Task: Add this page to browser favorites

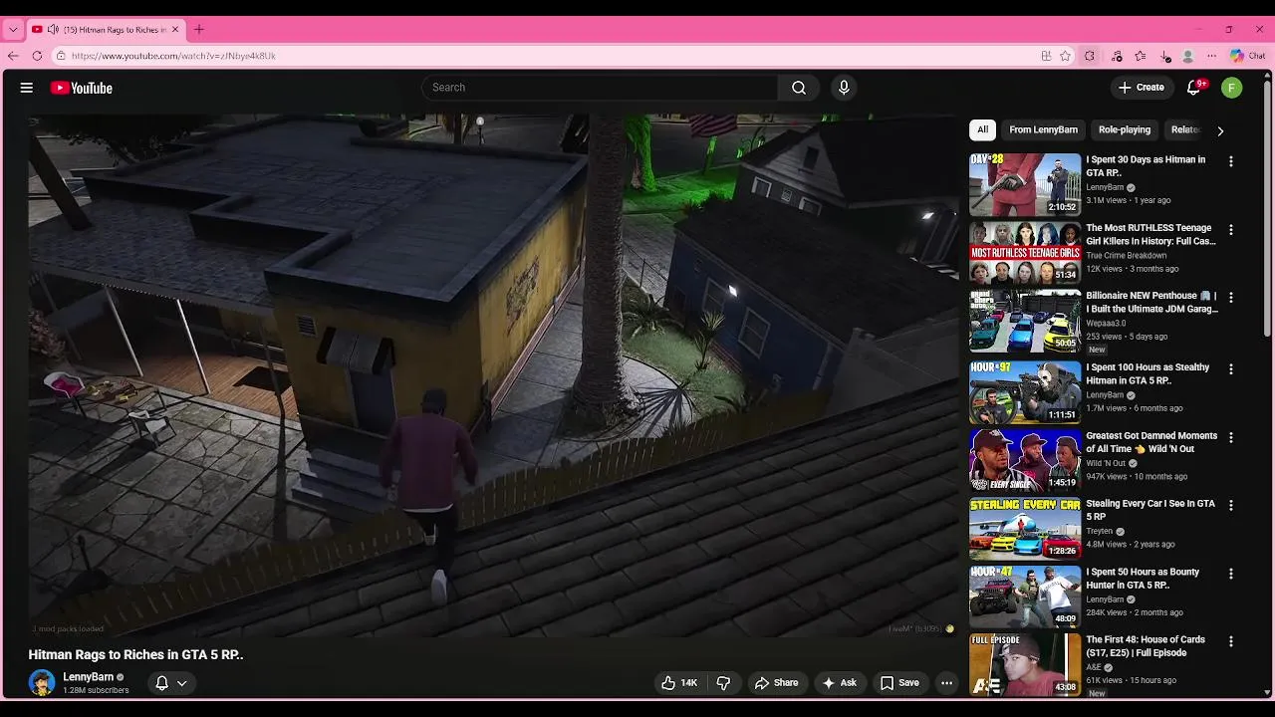Action: click(1065, 56)
